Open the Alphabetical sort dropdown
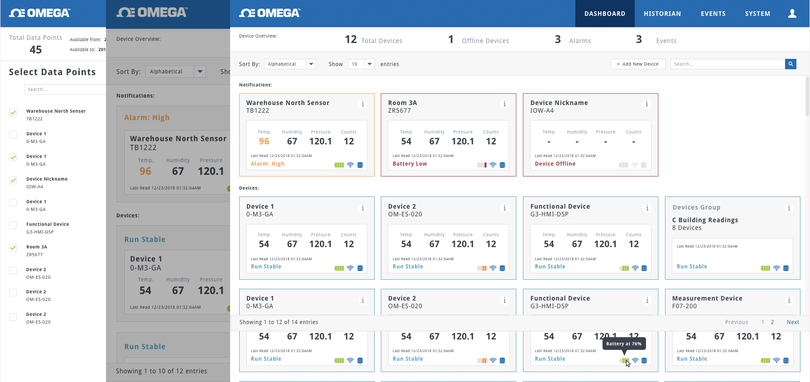Viewport: 810px width, 382px height. (311, 64)
